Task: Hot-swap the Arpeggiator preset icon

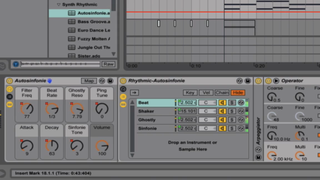Action: 258,149
